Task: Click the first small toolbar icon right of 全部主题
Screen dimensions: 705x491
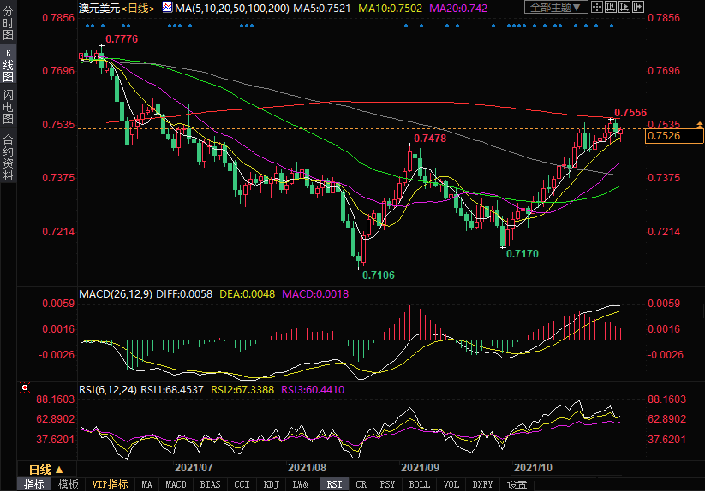Action: pyautogui.click(x=597, y=8)
